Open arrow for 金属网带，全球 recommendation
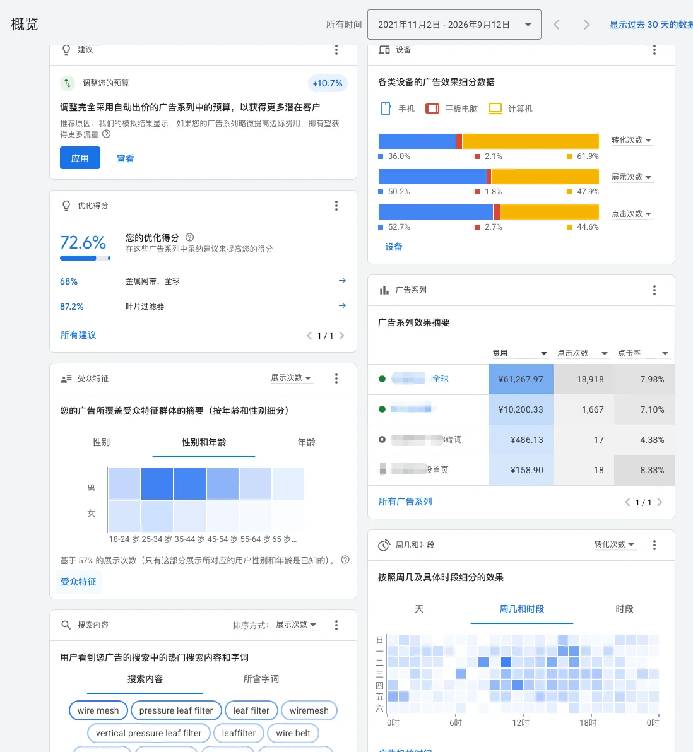Screen dimensions: 693x752 click(x=342, y=281)
